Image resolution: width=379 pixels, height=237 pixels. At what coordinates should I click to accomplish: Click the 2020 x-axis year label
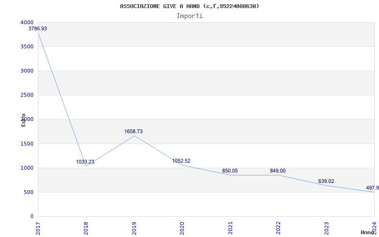182,228
